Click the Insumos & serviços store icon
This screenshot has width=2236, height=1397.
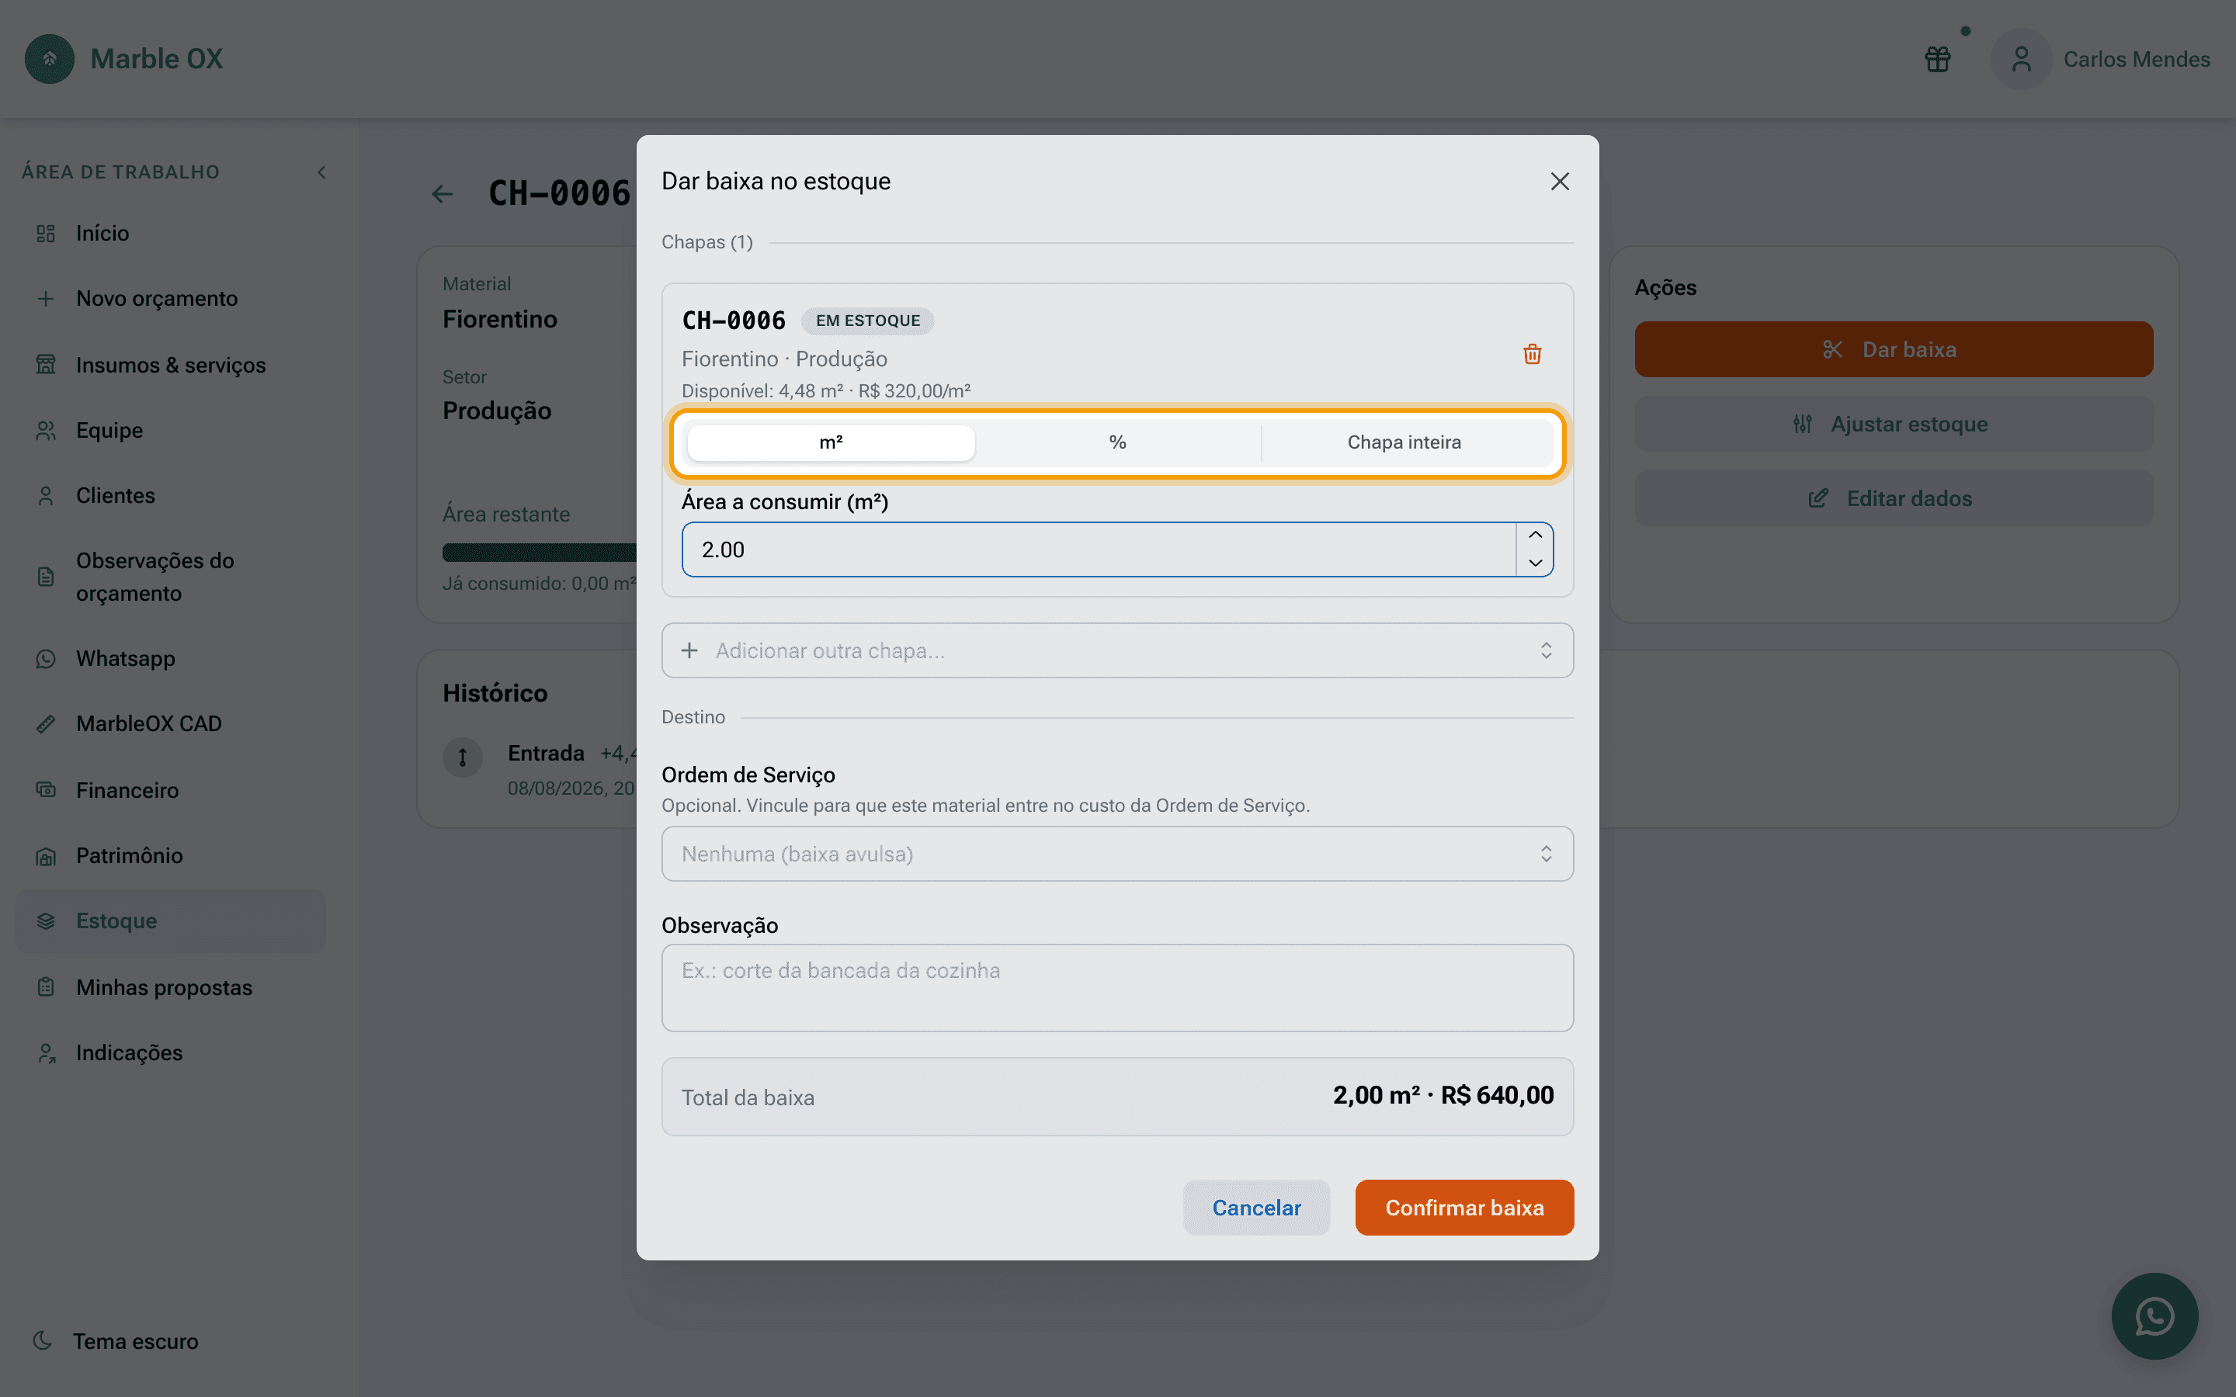tap(45, 365)
